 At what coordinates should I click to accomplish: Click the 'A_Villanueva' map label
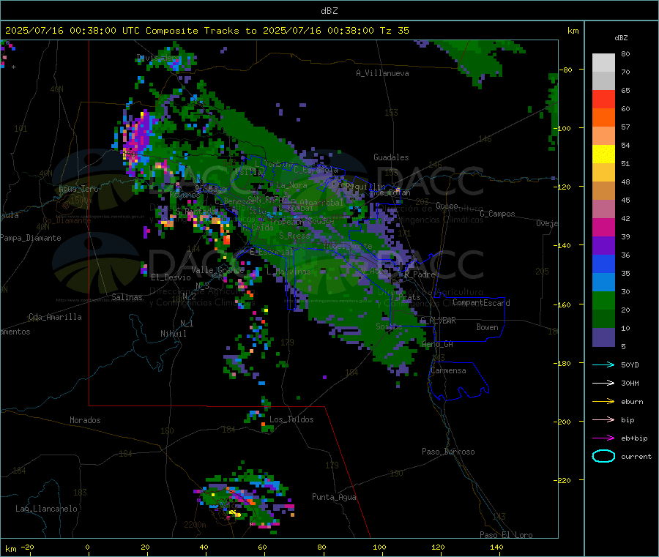tap(382, 73)
